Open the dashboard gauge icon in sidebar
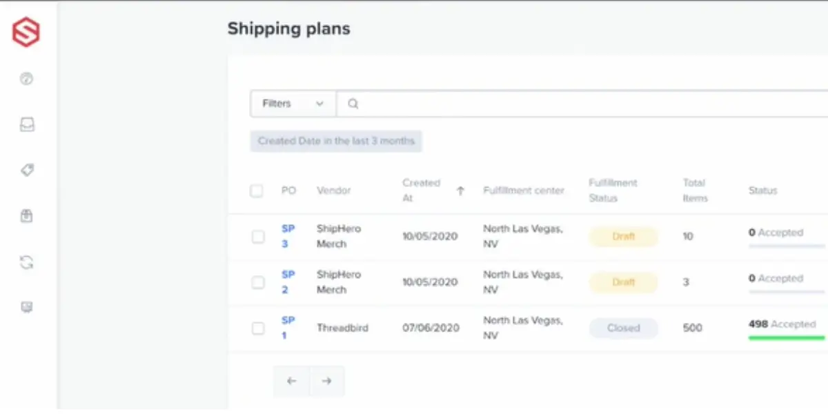 click(27, 79)
